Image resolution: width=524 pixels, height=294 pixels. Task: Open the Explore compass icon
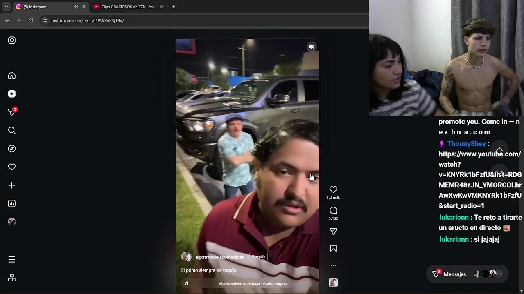pyautogui.click(x=12, y=149)
